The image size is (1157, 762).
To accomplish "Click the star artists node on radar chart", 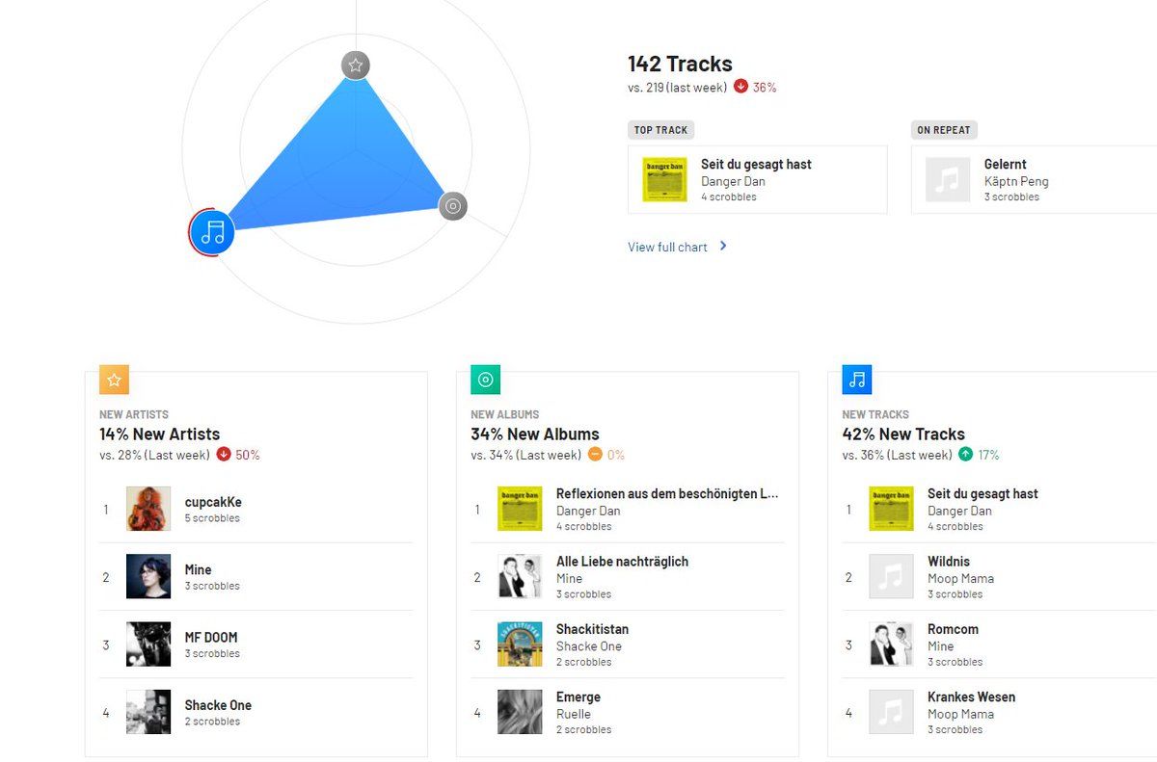I will click(356, 66).
